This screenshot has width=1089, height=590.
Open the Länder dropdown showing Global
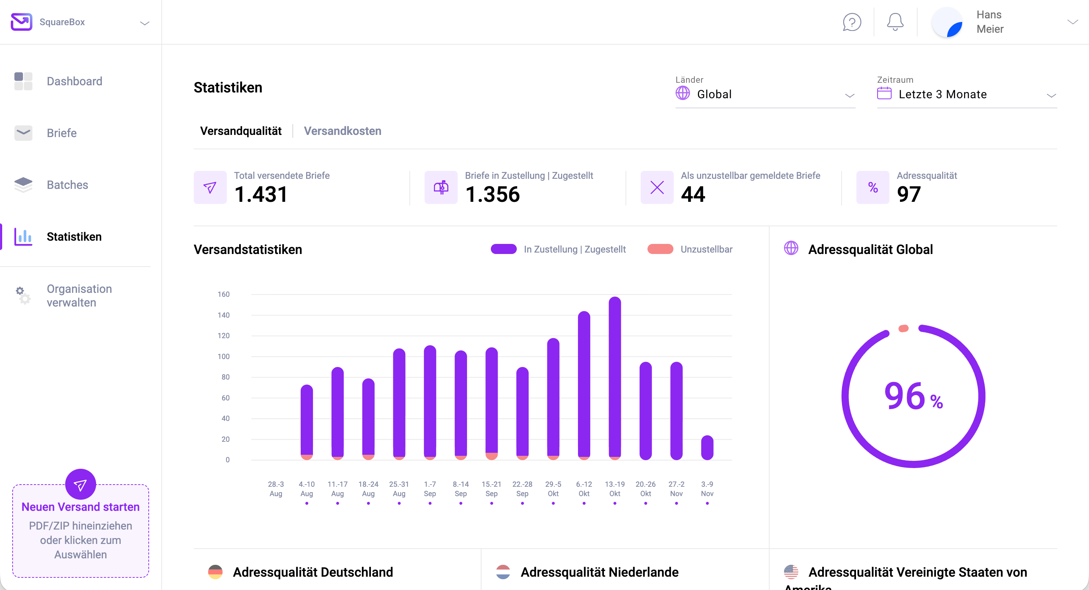pyautogui.click(x=765, y=94)
